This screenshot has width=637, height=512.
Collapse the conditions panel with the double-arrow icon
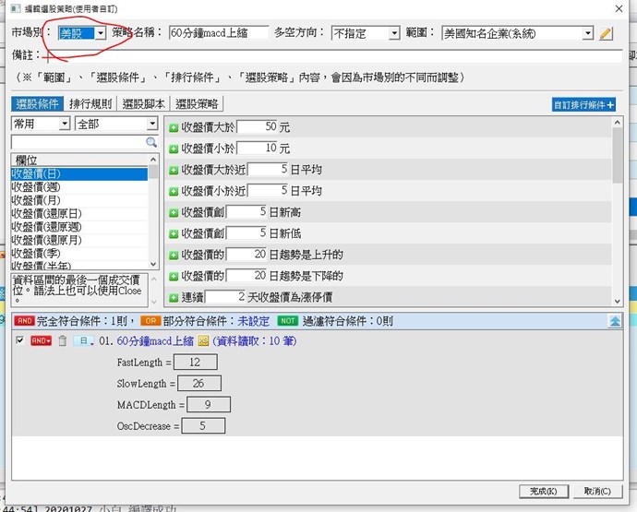615,321
